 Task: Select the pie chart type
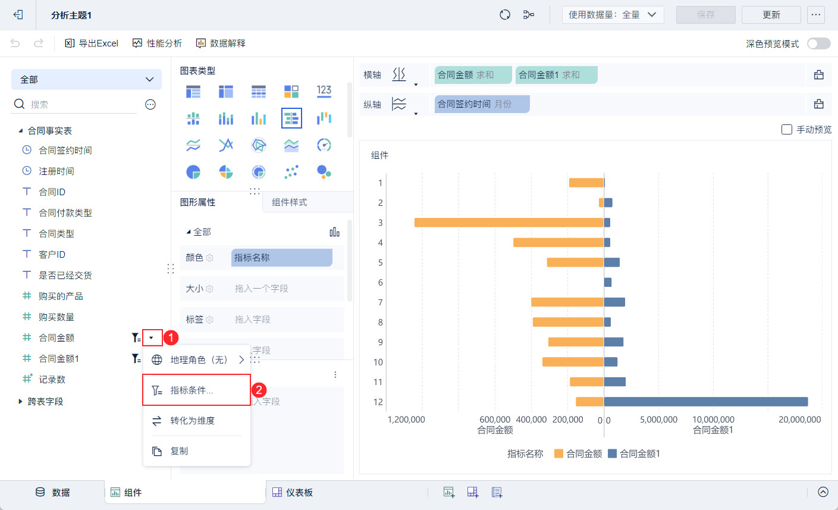point(193,172)
